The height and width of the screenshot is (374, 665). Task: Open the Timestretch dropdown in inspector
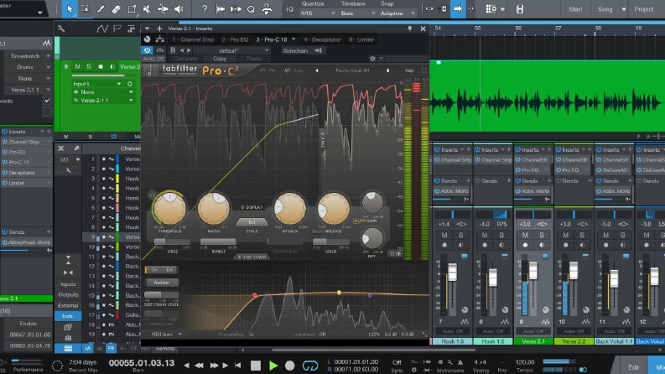[x=28, y=56]
